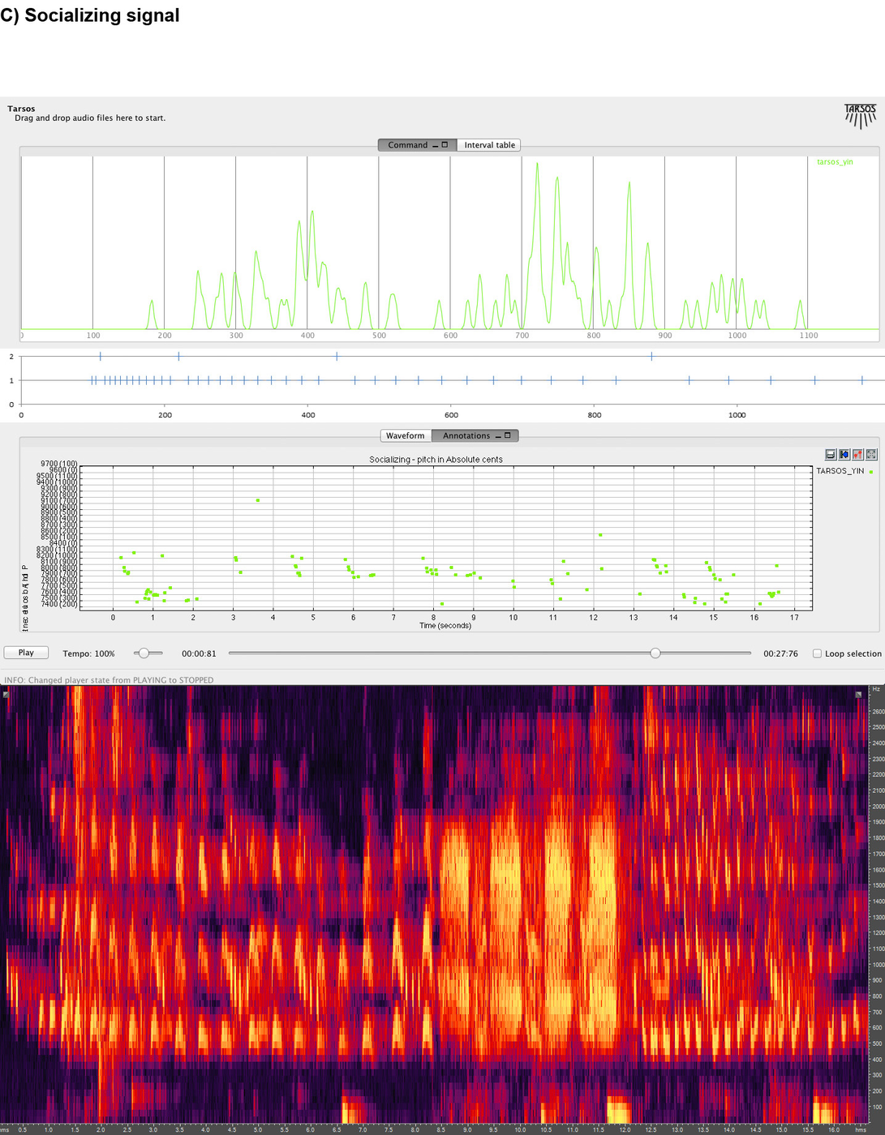The height and width of the screenshot is (1135, 885).
Task: Open the Waveform tab
Action: [x=405, y=436]
